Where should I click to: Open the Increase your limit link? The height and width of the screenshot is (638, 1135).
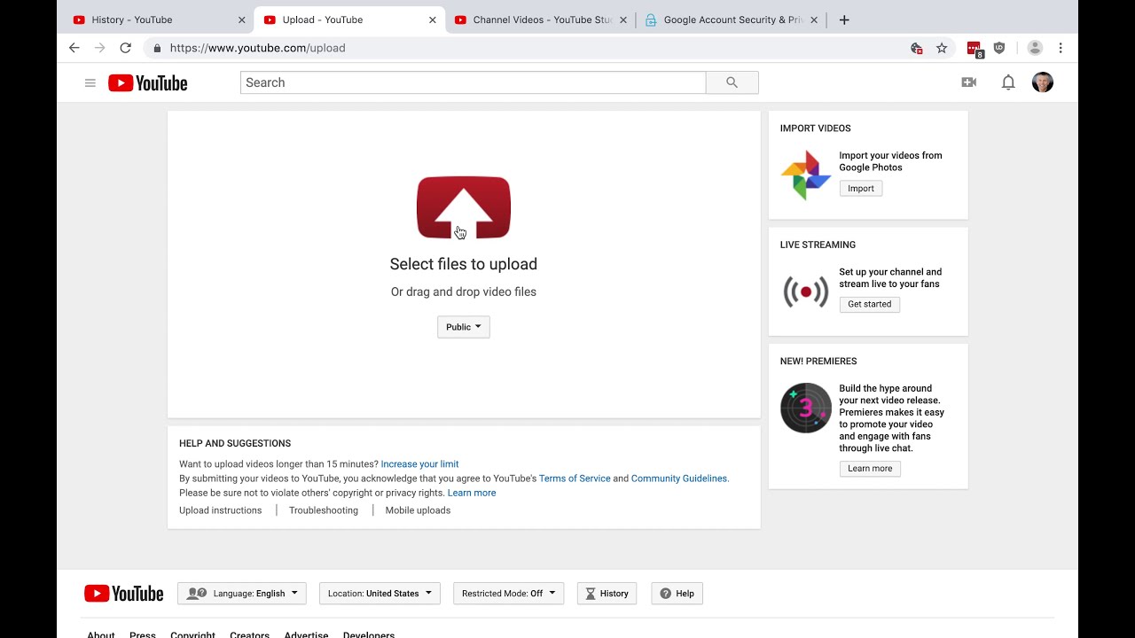419,464
